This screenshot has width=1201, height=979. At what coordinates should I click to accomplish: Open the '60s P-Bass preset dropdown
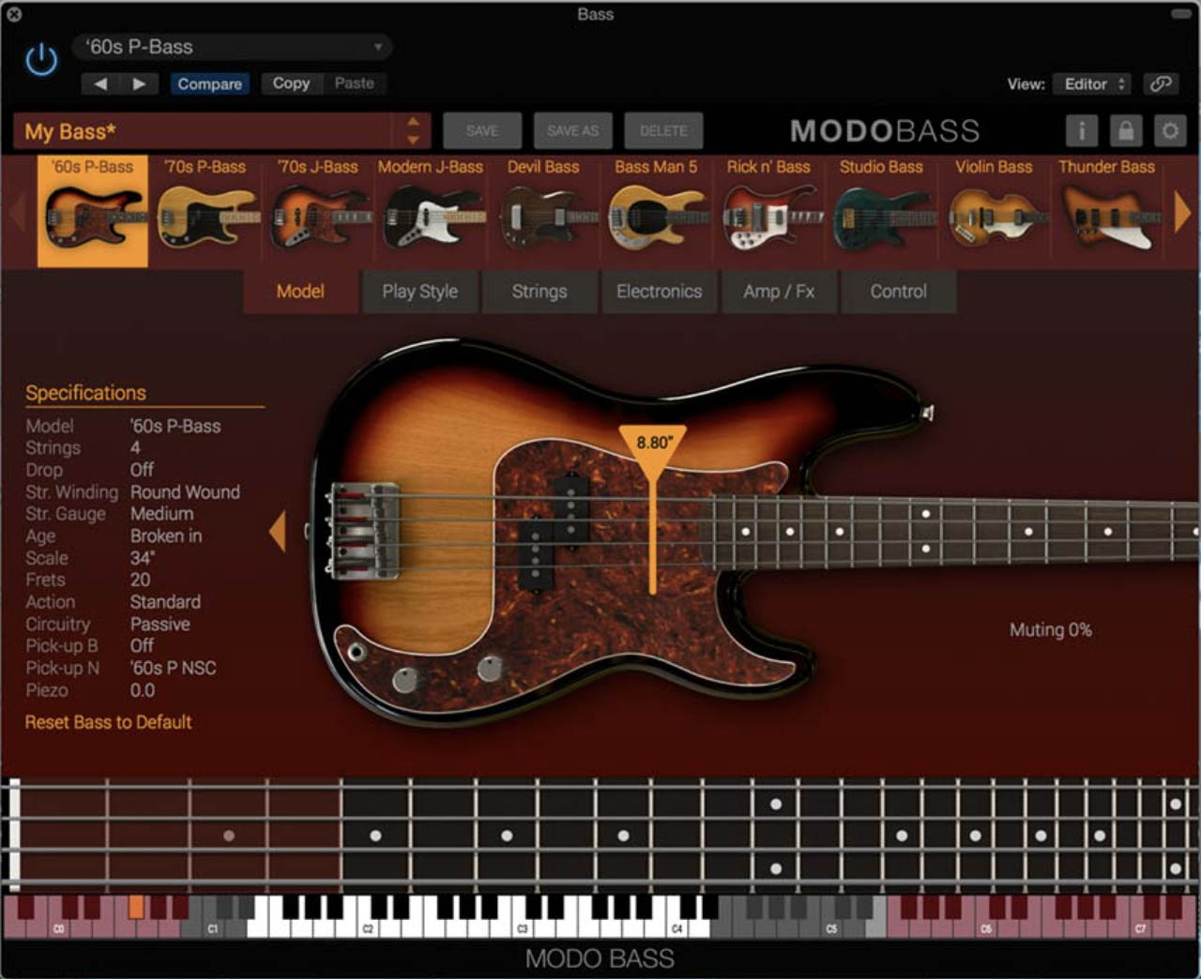(x=231, y=47)
